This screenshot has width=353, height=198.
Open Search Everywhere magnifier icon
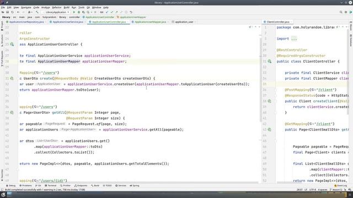point(341,12)
